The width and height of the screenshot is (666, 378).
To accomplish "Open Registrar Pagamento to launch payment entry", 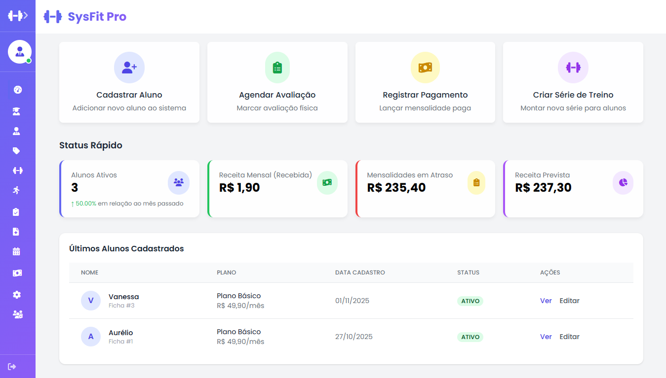I will click(425, 82).
